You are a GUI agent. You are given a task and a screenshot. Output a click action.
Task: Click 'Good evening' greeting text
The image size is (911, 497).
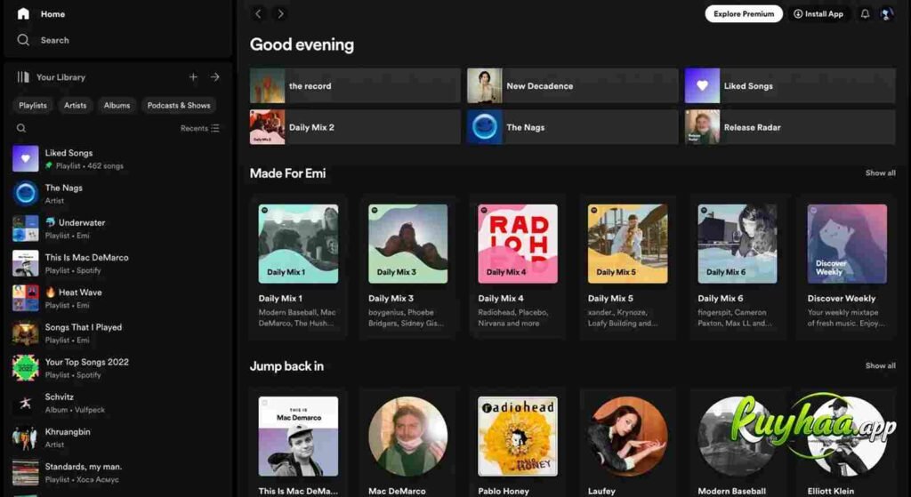tap(302, 44)
